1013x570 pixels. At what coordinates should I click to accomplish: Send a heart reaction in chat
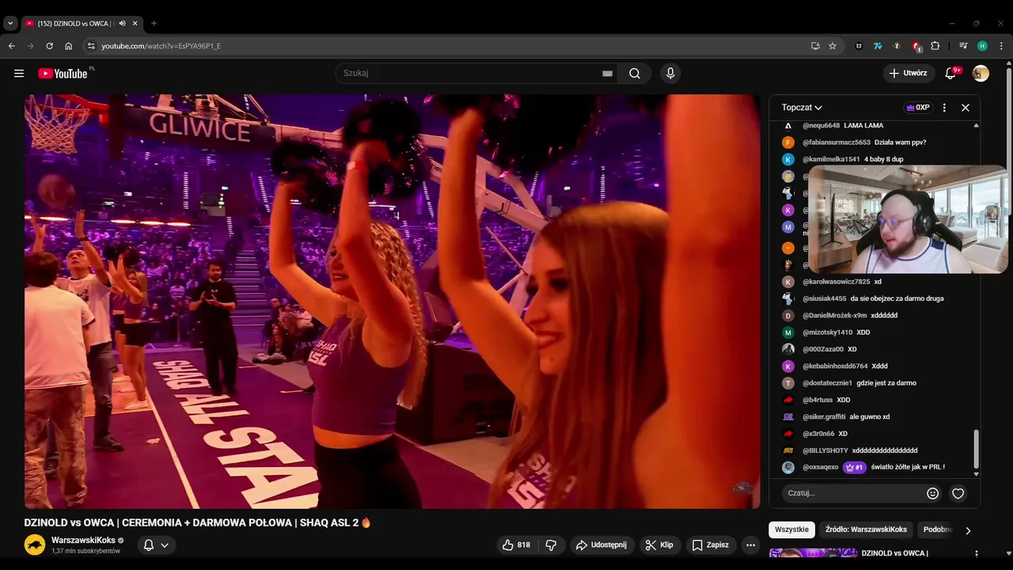(958, 493)
